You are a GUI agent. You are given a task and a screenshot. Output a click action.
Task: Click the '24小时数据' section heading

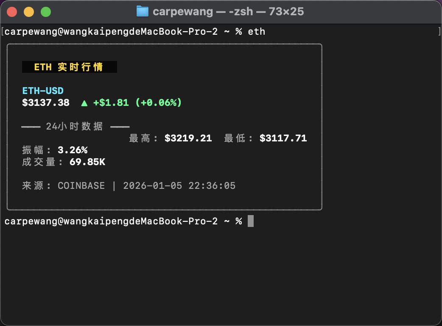point(74,127)
